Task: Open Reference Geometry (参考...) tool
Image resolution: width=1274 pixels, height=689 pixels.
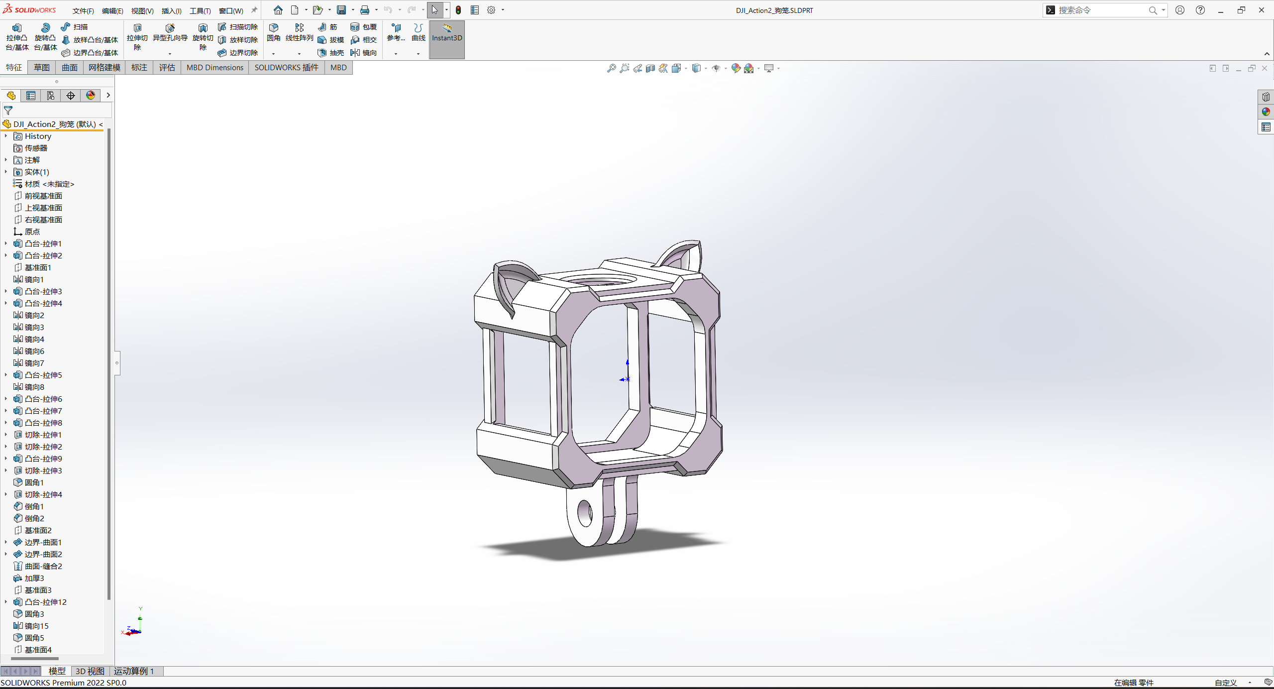Action: (x=396, y=32)
